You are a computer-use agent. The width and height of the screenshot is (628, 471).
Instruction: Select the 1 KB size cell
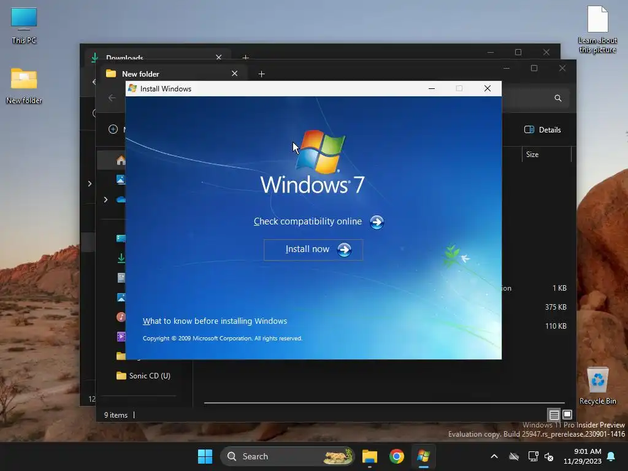point(559,288)
